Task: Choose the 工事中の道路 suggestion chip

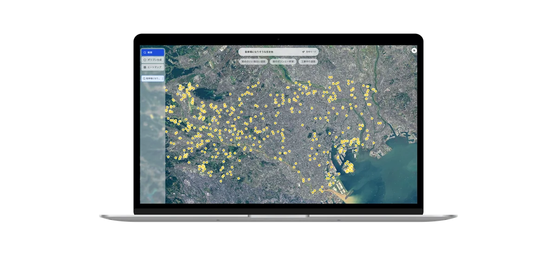Action: [308, 61]
